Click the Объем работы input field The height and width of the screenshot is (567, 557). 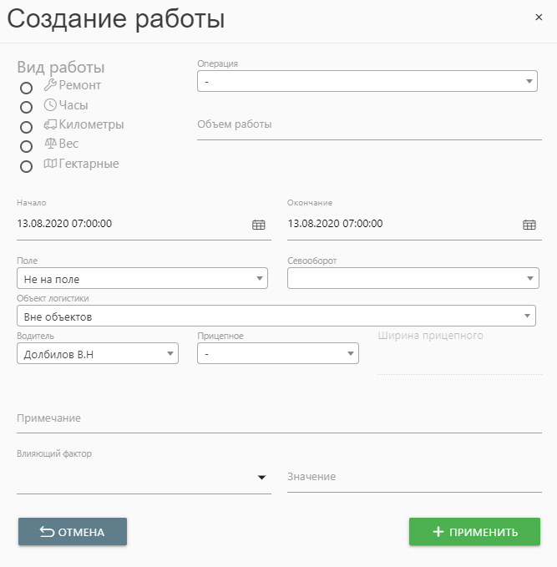tap(369, 125)
